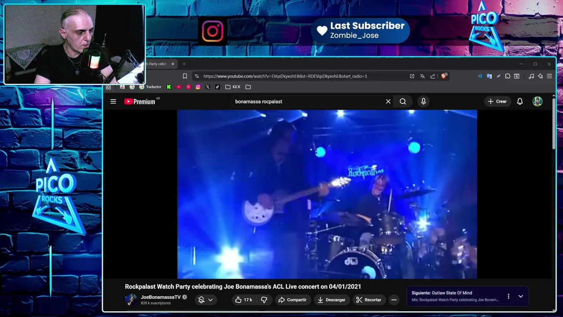The image size is (563, 317).
Task: Click the blue audio waves extension icon
Action: [480, 76]
